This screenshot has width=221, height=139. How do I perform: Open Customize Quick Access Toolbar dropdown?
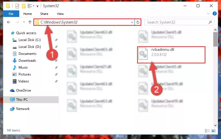[x=37, y=6]
